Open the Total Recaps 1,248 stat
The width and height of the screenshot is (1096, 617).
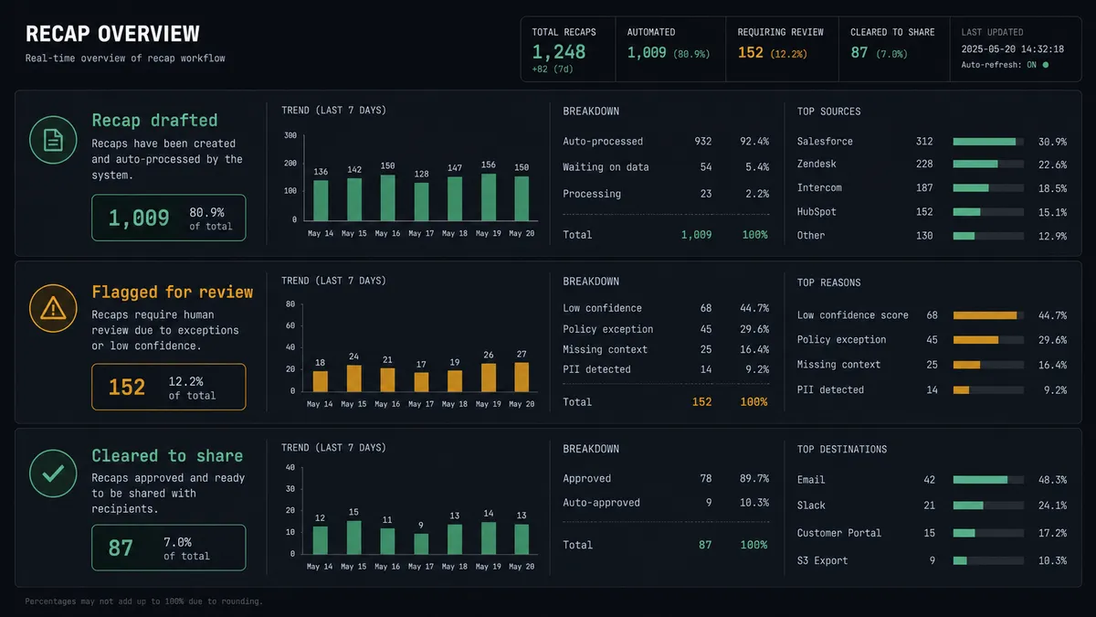[568, 49]
